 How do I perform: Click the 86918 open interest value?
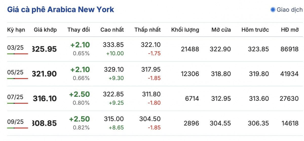[290, 49]
